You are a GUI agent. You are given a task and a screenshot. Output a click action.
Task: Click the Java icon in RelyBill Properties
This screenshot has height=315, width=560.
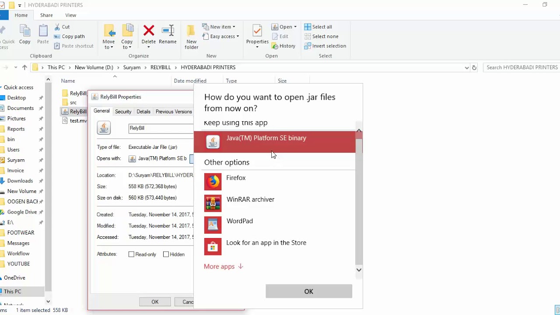click(104, 128)
